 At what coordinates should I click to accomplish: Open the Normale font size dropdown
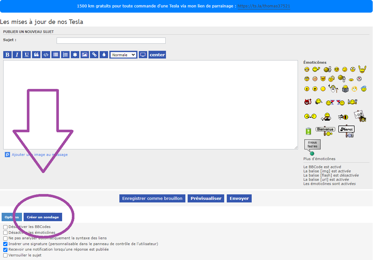[x=123, y=55]
